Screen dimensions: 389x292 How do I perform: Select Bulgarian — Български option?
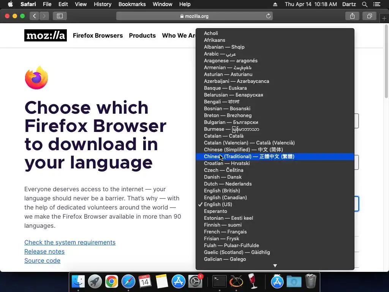click(x=275, y=122)
